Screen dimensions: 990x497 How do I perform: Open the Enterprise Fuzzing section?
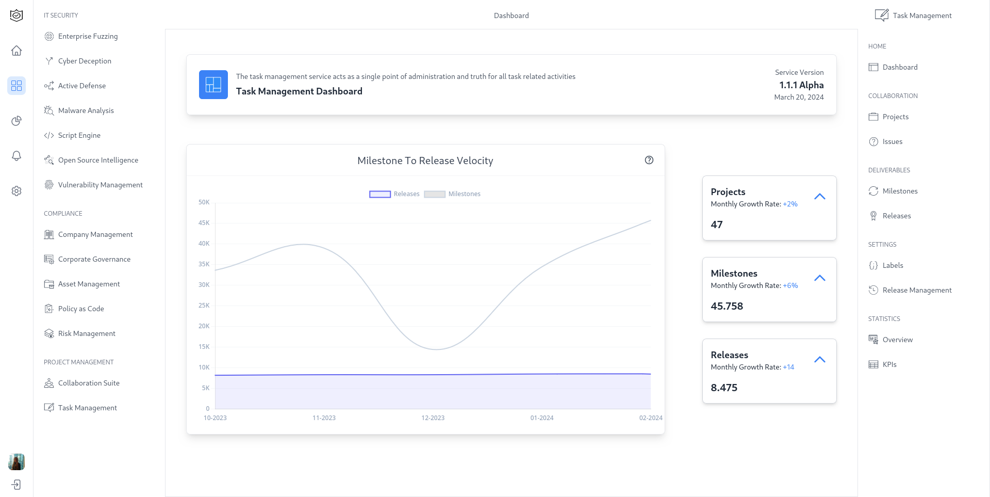point(88,36)
